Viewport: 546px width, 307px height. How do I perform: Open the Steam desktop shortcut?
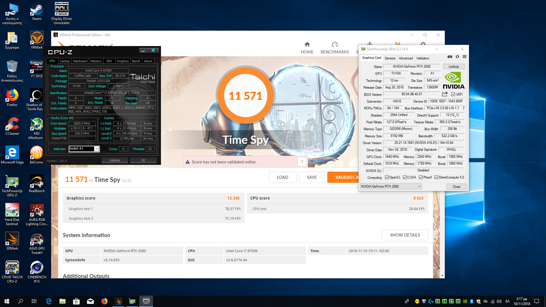coord(37,12)
